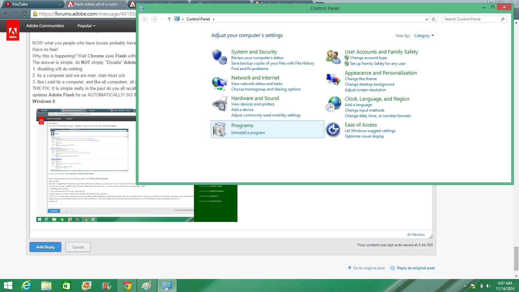This screenshot has height=292, width=519.
Task: Click Set up Family Safety for any user
Action: (378, 64)
